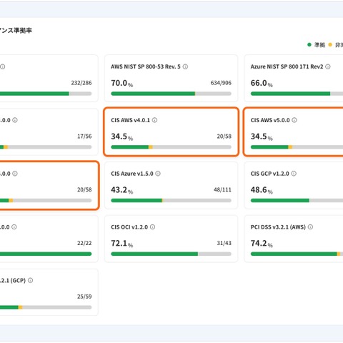
Task: Open the AWS NIST SP 800-53 Rev. 5 title
Action: (x=146, y=66)
